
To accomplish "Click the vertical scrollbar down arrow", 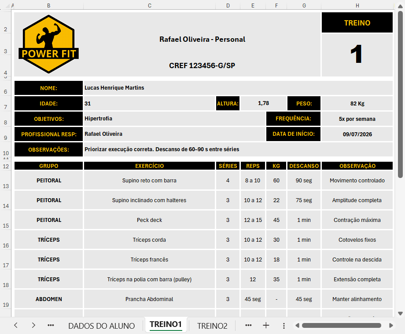I will (400, 313).
